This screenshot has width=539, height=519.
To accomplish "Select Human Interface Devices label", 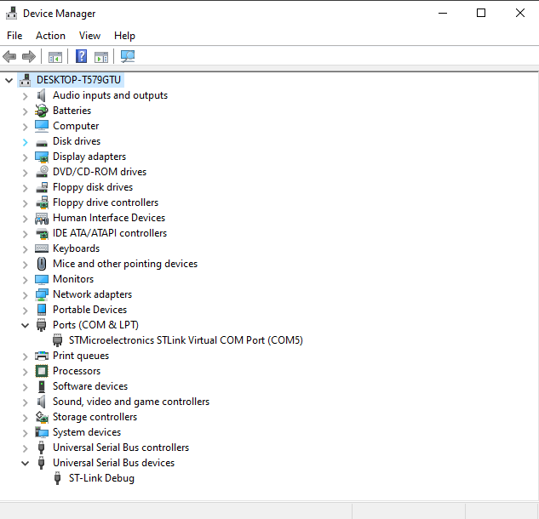I will [x=109, y=218].
